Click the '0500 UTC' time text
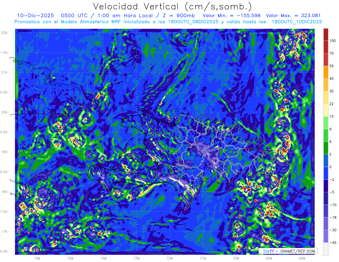Image resolution: width=339 pixels, height=262 pixels. 75,16
